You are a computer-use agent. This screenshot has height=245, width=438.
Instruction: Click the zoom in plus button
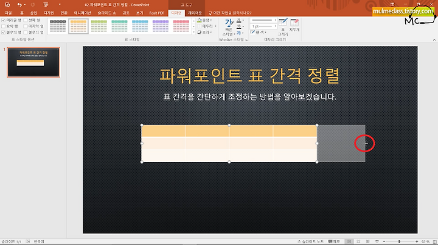[417, 241]
